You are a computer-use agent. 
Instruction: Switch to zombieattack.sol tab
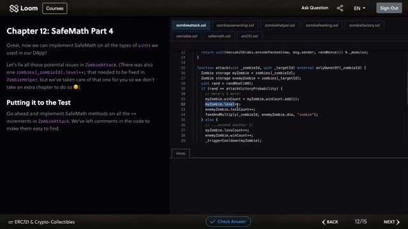coord(191,25)
